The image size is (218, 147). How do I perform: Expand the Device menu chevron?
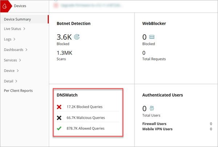click(18, 71)
